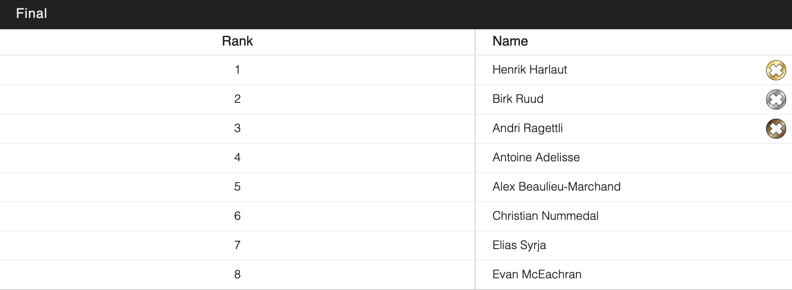Select the Final section header
792x290 pixels.
[31, 14]
